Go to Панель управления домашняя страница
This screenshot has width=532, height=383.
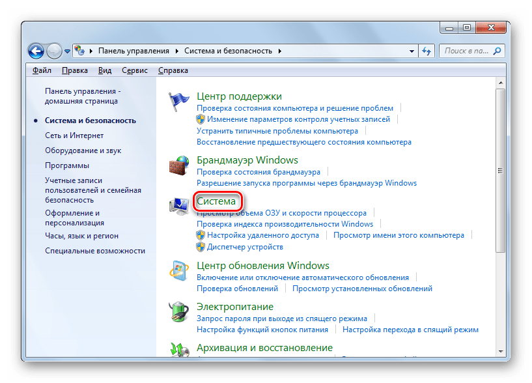pyautogui.click(x=83, y=96)
